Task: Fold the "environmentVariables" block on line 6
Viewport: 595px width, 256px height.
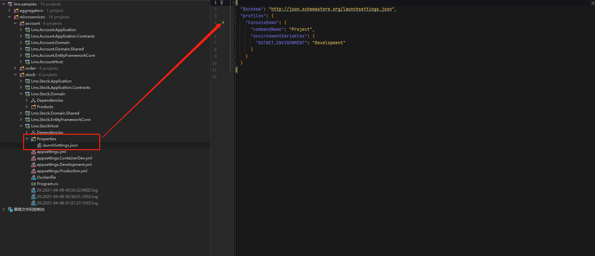Action: [233, 36]
